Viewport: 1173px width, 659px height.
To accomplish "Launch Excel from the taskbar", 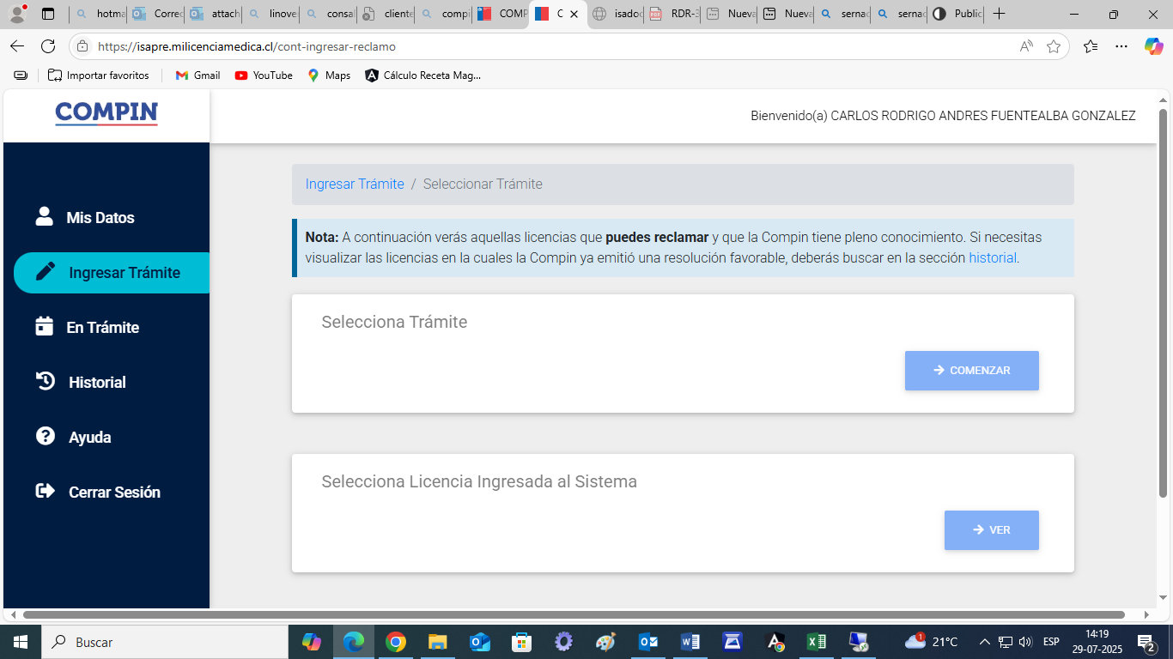I will click(x=816, y=641).
